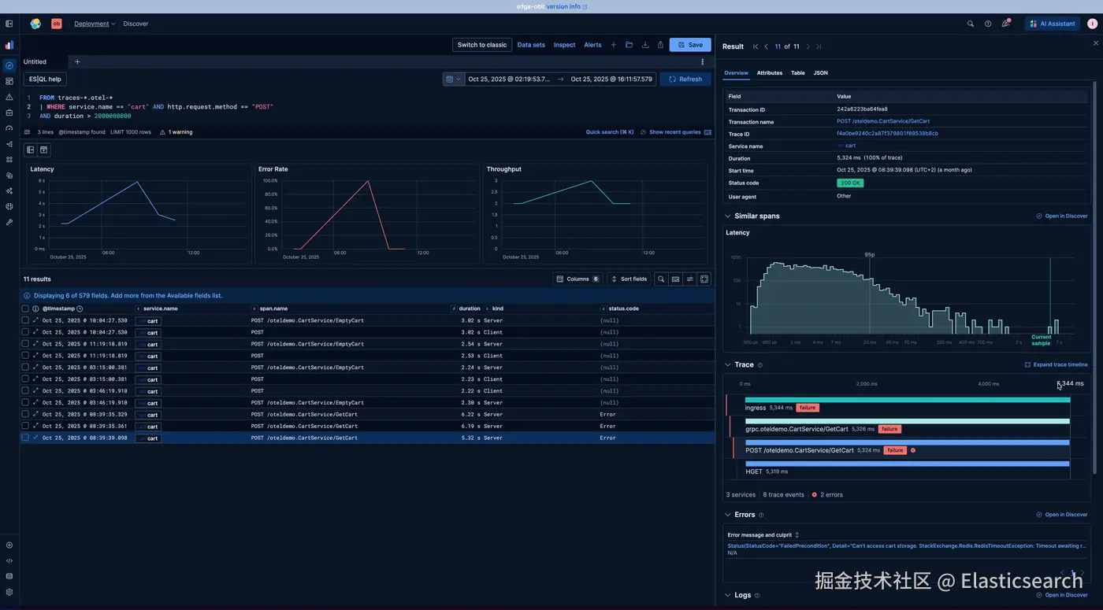The height and width of the screenshot is (610, 1103).
Task: Click the HGET span bar in trace
Action: [x=908, y=464]
